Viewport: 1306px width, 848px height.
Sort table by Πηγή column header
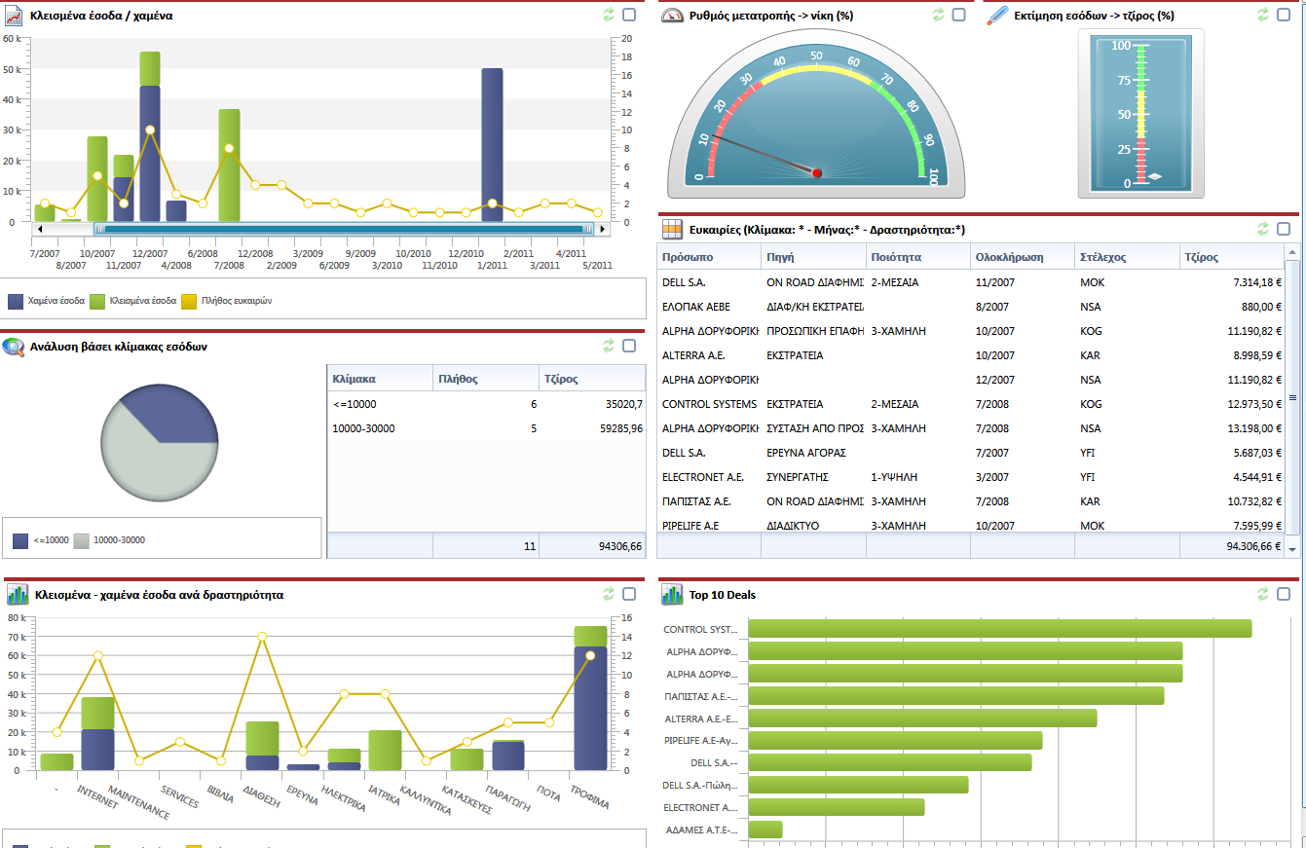813,257
